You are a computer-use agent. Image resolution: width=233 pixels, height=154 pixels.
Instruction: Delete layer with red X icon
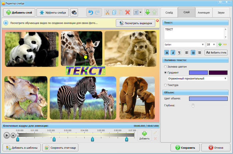127,12
